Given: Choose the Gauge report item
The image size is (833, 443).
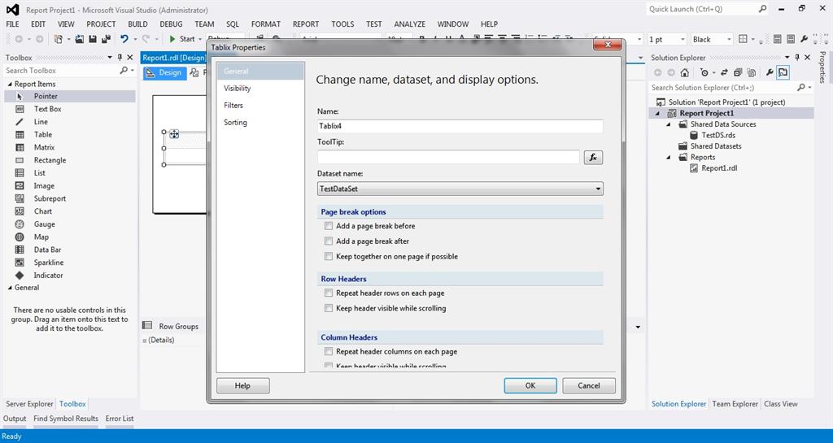Looking at the screenshot, I should (x=44, y=224).
